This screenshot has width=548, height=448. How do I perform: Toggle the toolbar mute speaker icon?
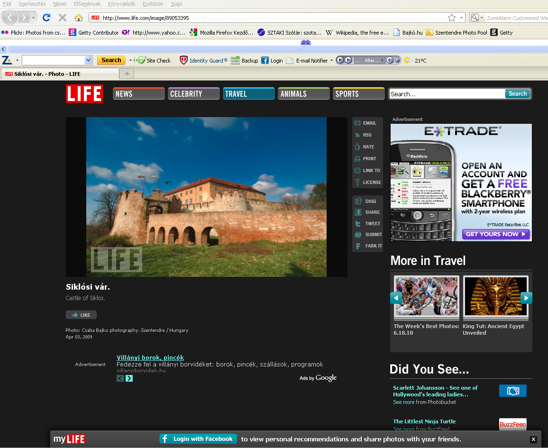[390, 60]
